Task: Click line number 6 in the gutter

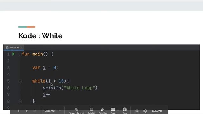Action: (8, 88)
